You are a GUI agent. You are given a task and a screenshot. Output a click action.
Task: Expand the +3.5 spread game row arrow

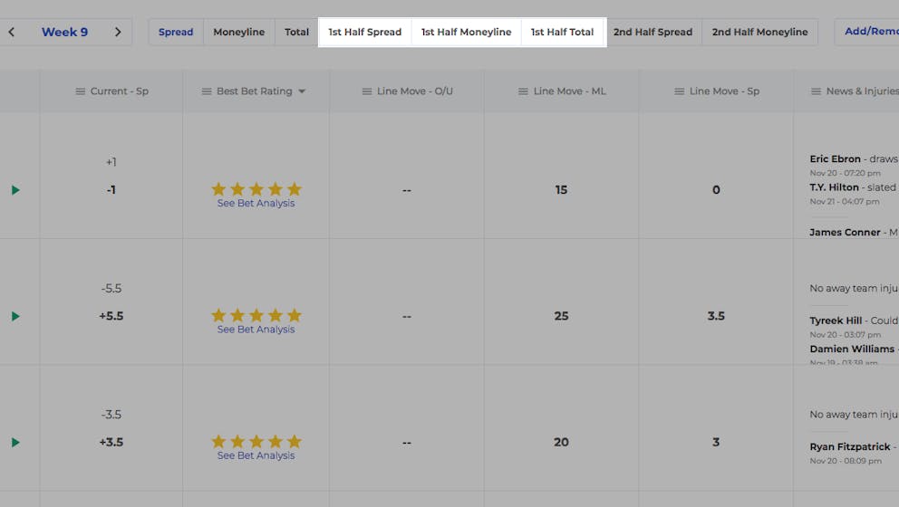coord(15,442)
